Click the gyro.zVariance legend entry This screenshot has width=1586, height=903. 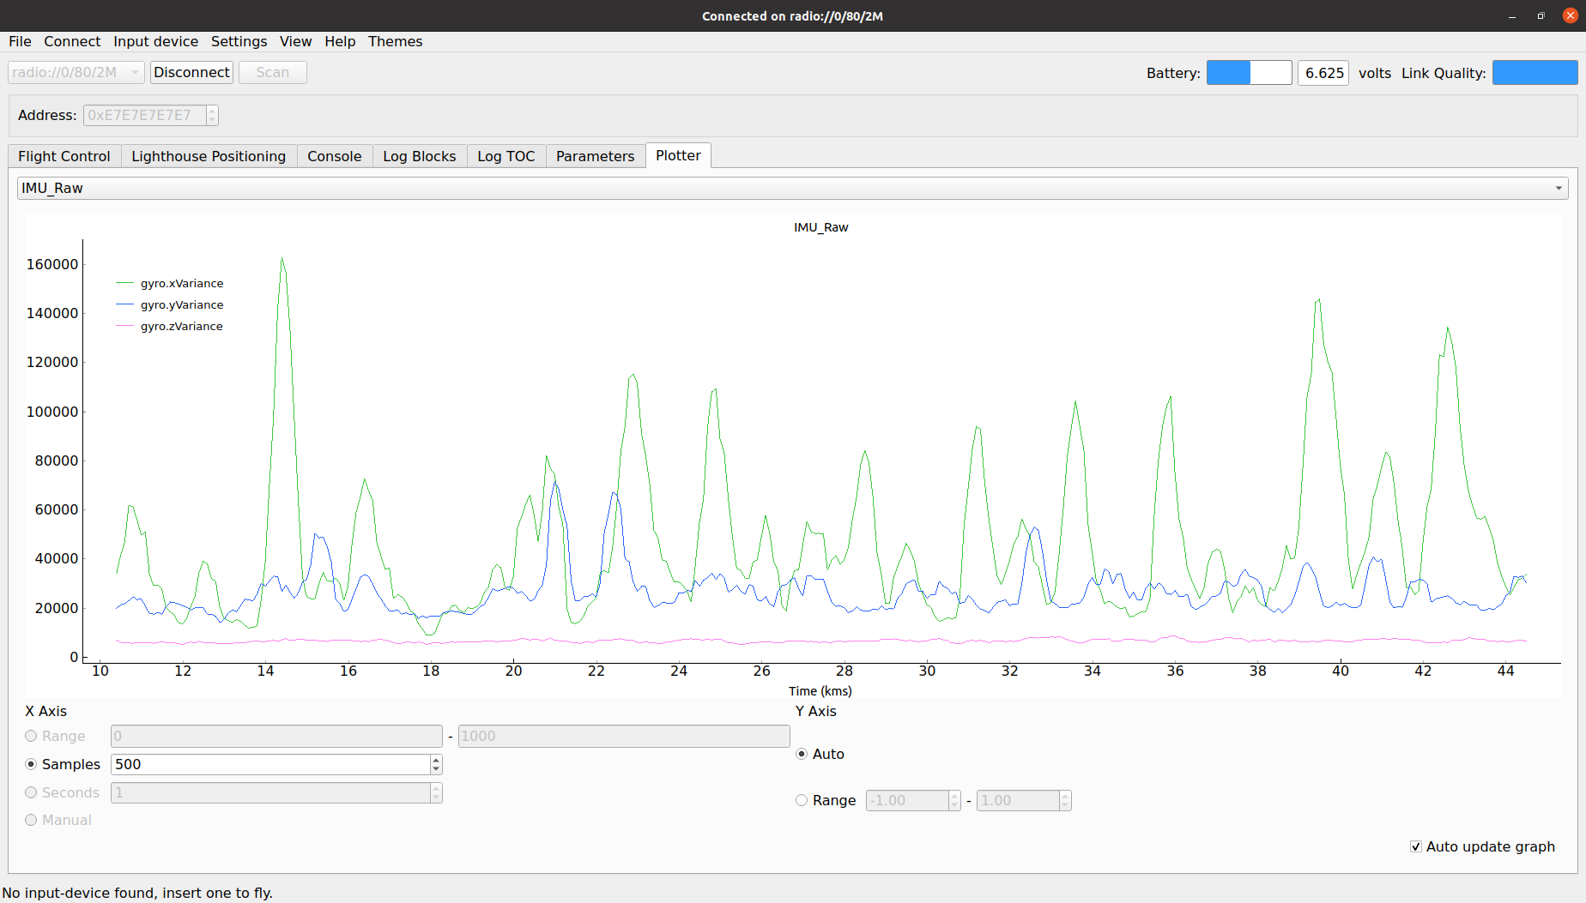181,326
